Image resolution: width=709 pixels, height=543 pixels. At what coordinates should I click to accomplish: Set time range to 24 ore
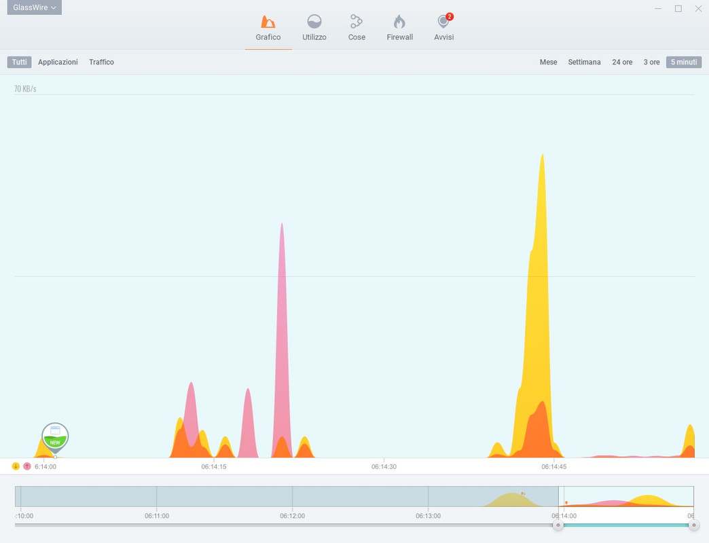[622, 62]
